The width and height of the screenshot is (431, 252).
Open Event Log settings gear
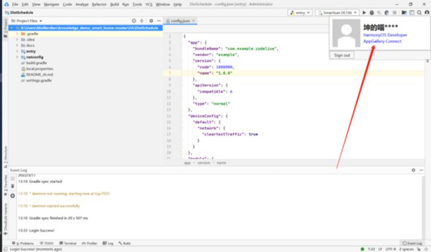413,170
